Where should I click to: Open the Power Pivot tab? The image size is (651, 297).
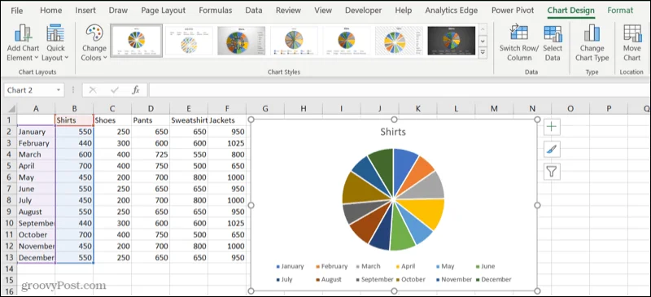(x=513, y=11)
